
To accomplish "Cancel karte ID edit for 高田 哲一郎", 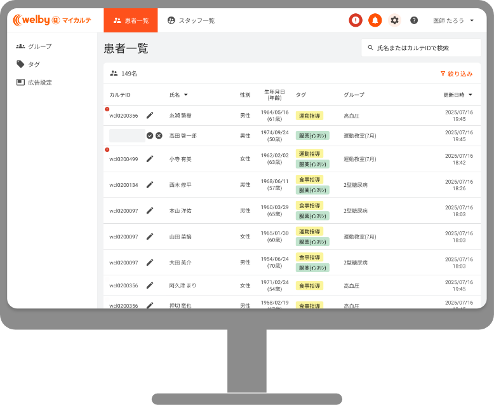I will pos(159,135).
